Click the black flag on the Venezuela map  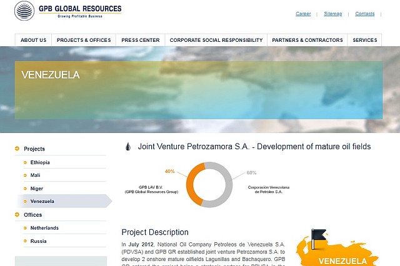[317, 239]
